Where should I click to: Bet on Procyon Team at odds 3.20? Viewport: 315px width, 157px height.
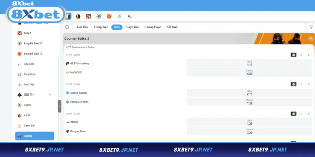coord(250,131)
